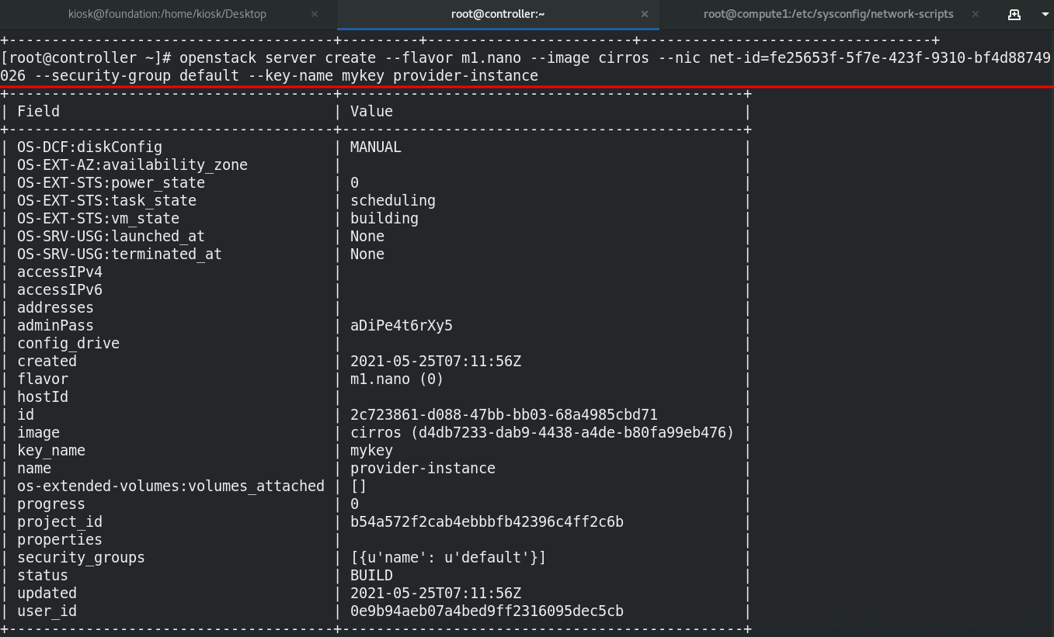The height and width of the screenshot is (637, 1054).
Task: Click the mykey key_name value
Action: coord(371,451)
